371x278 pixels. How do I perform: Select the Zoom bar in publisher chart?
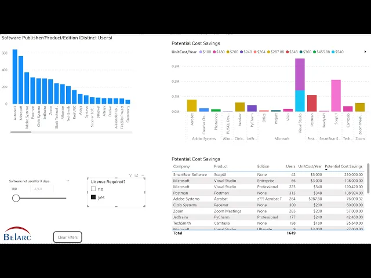pos(50,92)
